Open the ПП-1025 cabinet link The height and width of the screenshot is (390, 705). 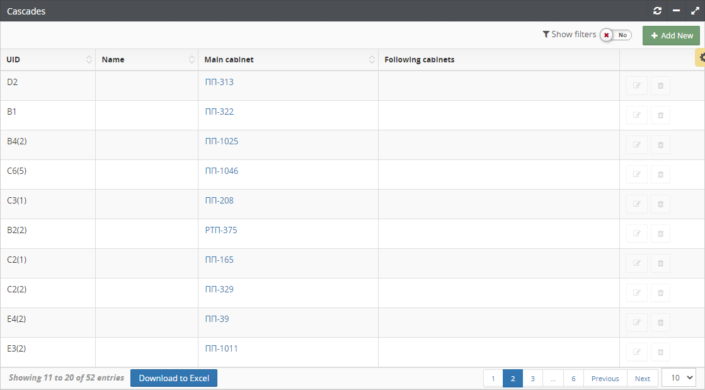pos(222,141)
